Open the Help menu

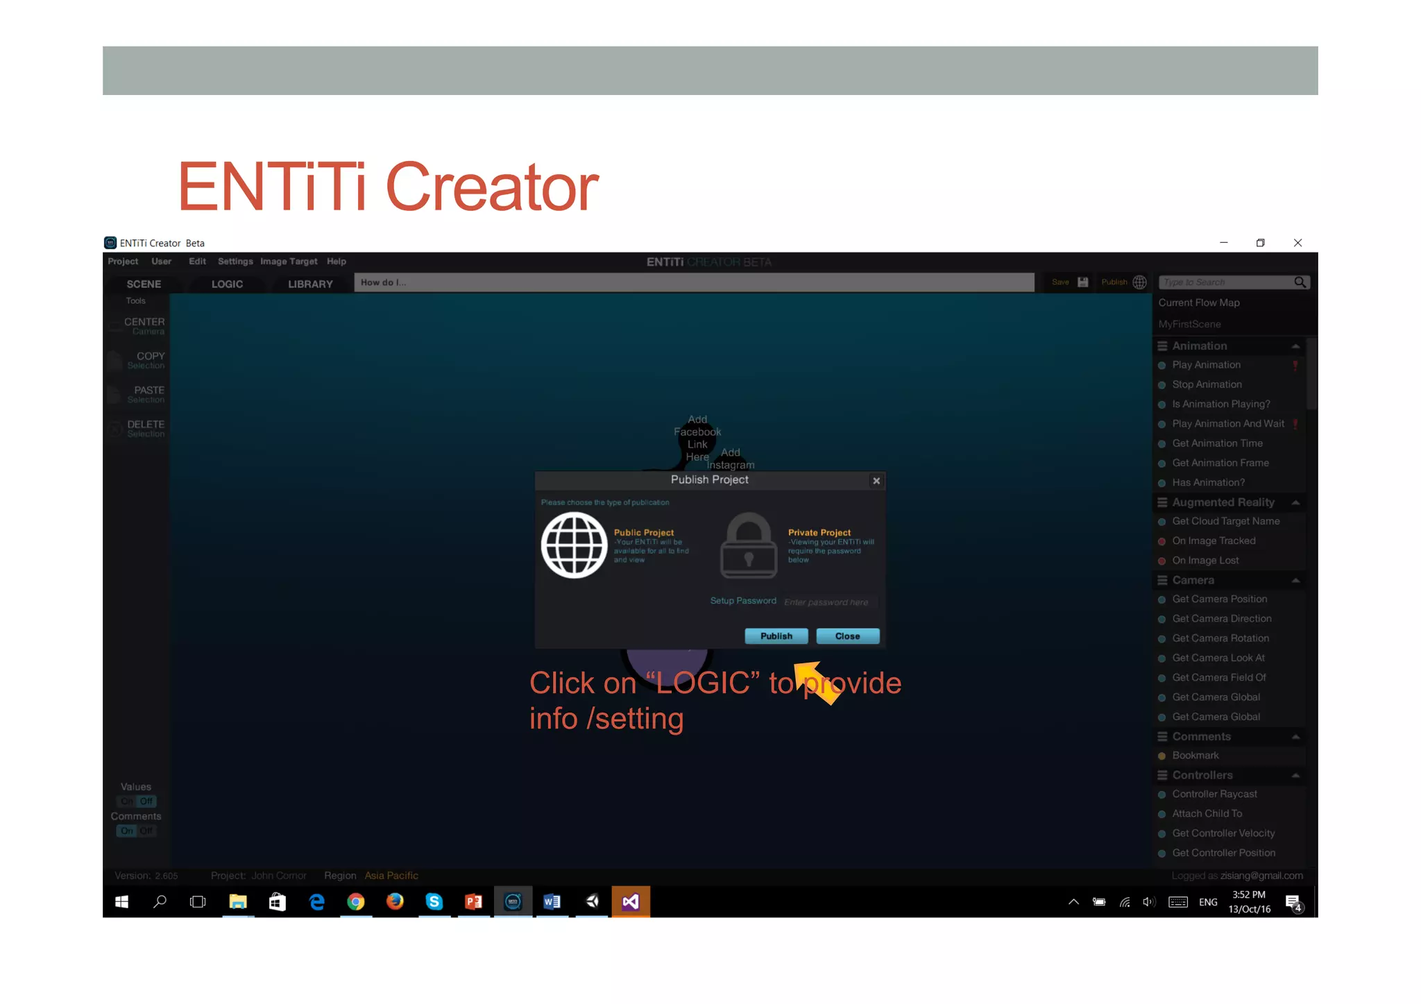click(x=337, y=262)
